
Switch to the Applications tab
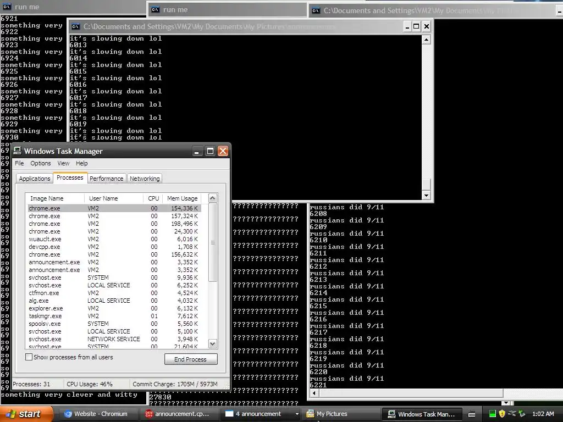(x=35, y=179)
